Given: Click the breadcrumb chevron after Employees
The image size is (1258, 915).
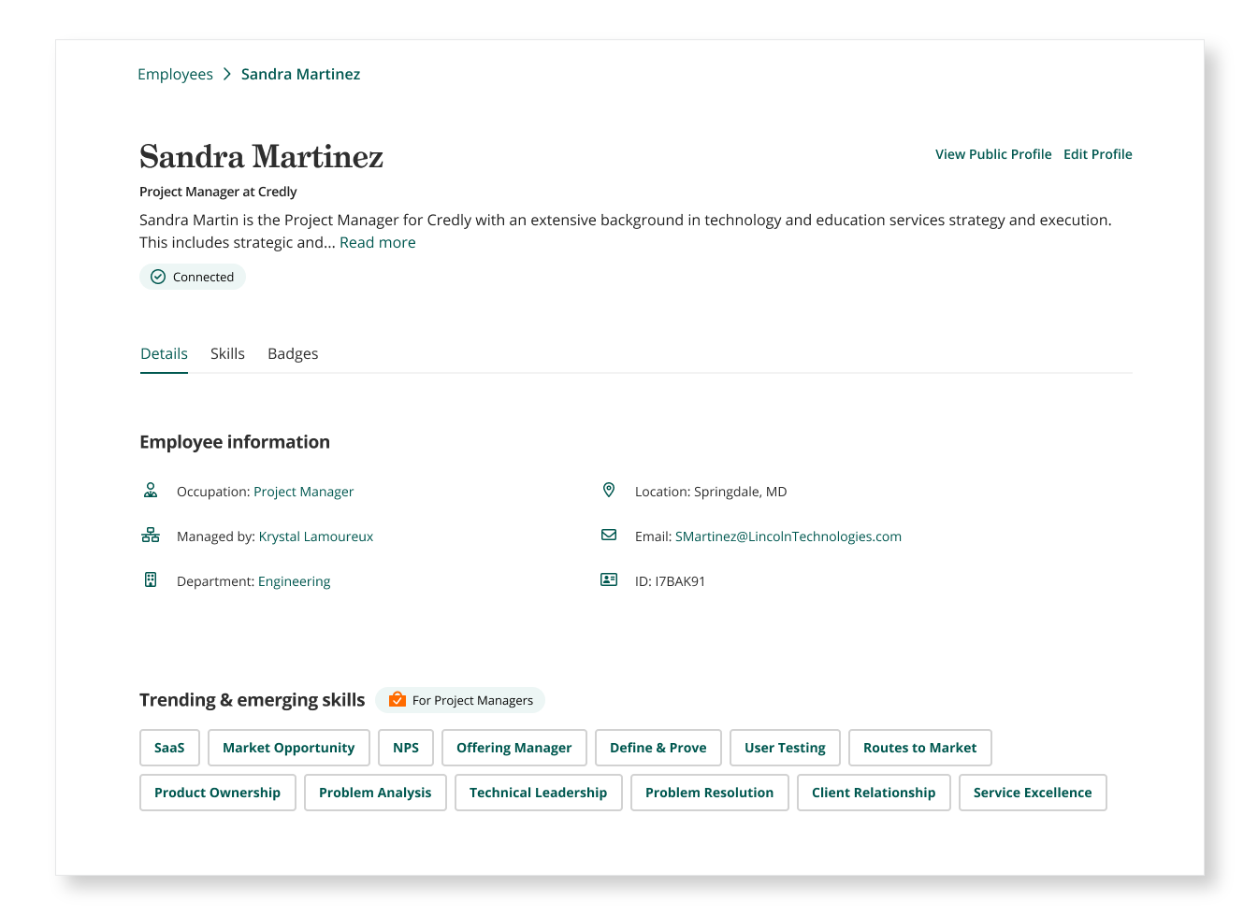Looking at the screenshot, I should pyautogui.click(x=225, y=73).
